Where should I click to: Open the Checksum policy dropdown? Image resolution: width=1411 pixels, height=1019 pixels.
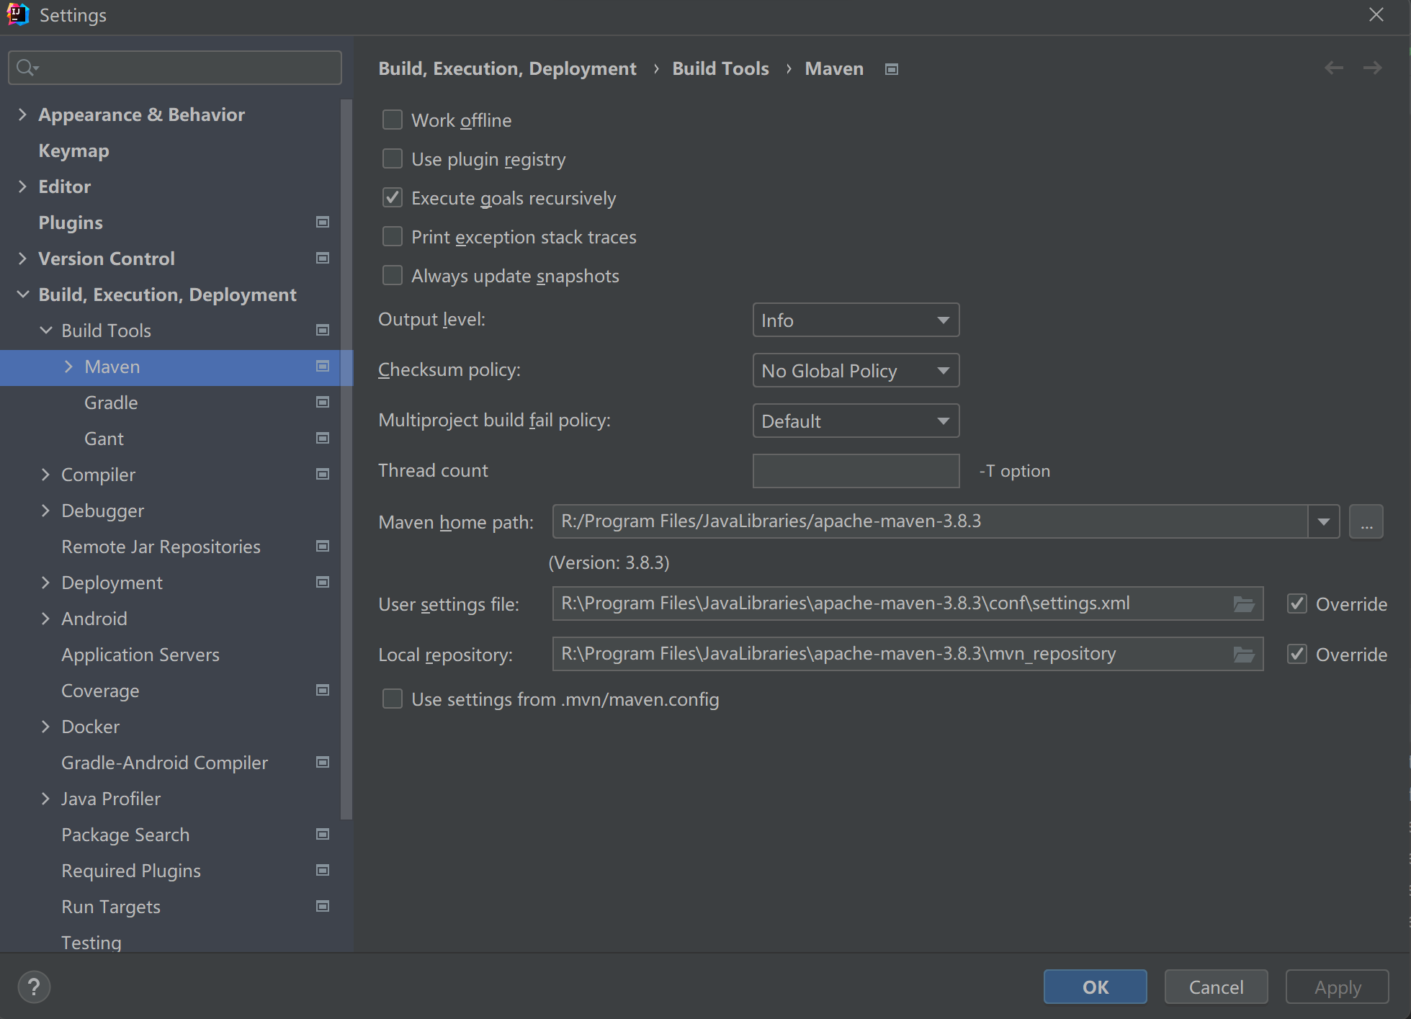[x=856, y=371]
